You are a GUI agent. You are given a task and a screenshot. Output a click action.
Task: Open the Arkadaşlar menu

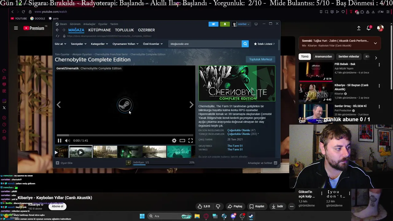89,24
